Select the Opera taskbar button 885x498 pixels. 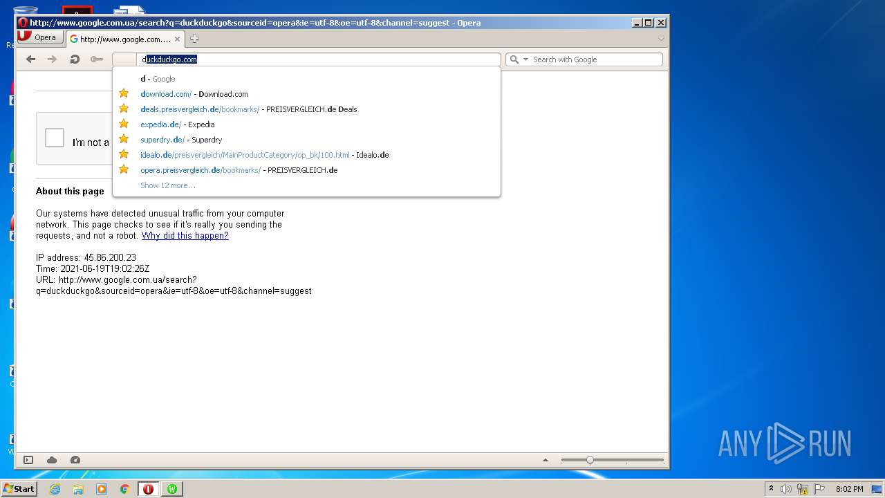pos(148,489)
